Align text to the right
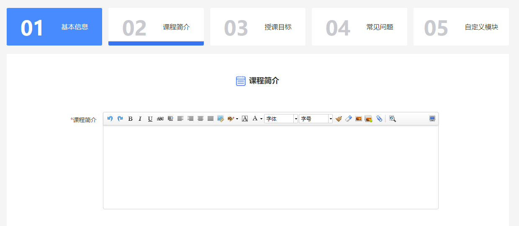Image resolution: width=519 pixels, height=226 pixels. (x=190, y=119)
